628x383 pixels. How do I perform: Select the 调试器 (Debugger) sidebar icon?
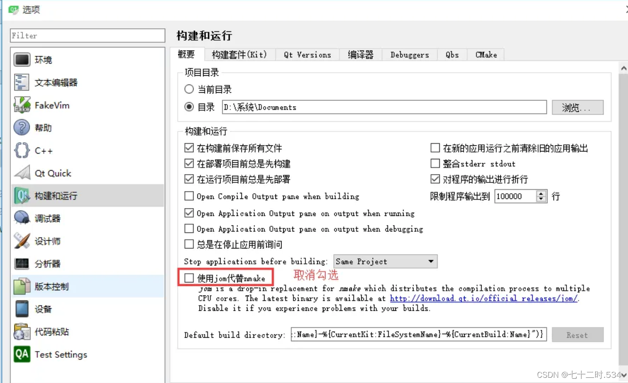48,218
